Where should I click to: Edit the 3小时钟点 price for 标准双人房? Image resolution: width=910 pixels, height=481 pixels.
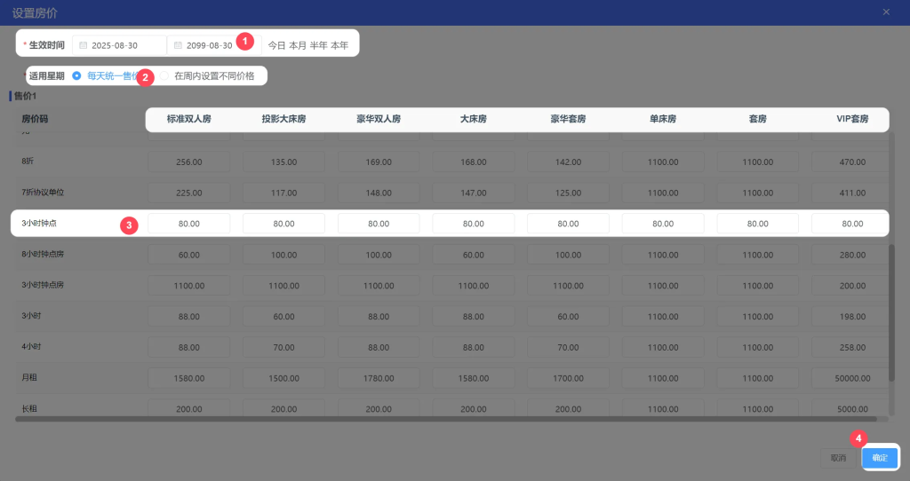(188, 224)
